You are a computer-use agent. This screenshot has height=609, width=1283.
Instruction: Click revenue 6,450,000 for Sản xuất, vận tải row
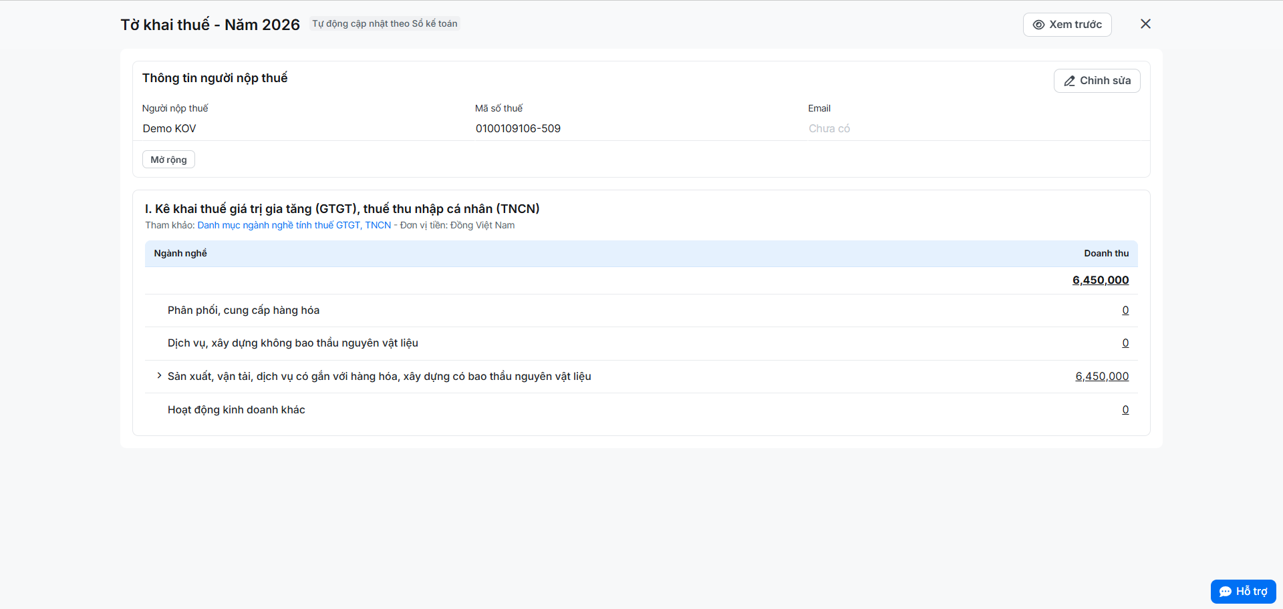[1102, 377]
